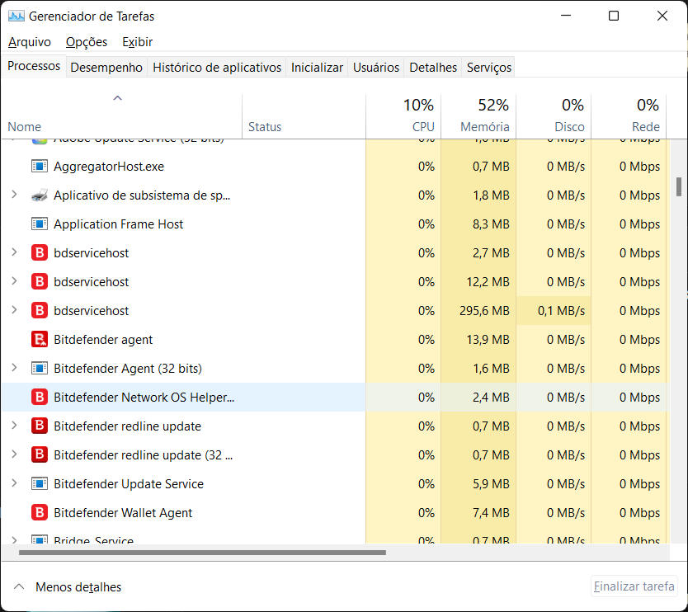688x612 pixels.
Task: Click the 0,1 MB/s disk value
Action: pyautogui.click(x=561, y=311)
